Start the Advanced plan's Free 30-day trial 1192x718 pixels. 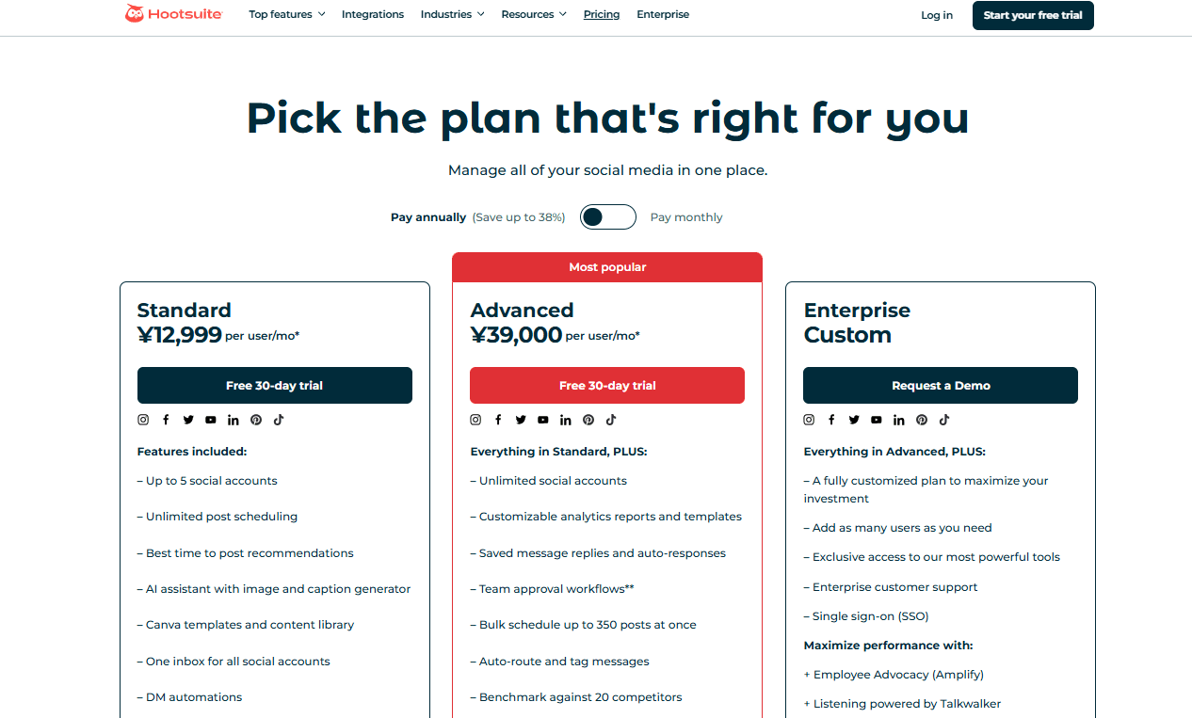[607, 386]
